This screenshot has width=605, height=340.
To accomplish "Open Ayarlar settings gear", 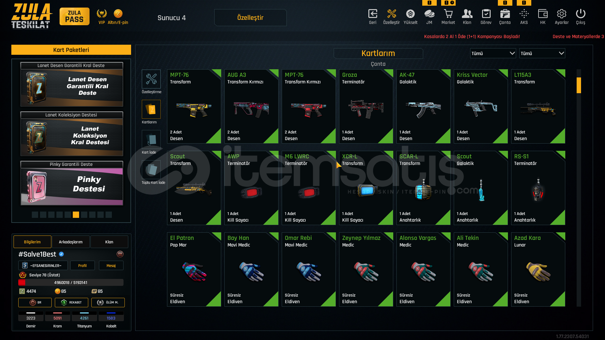I will (x=562, y=17).
